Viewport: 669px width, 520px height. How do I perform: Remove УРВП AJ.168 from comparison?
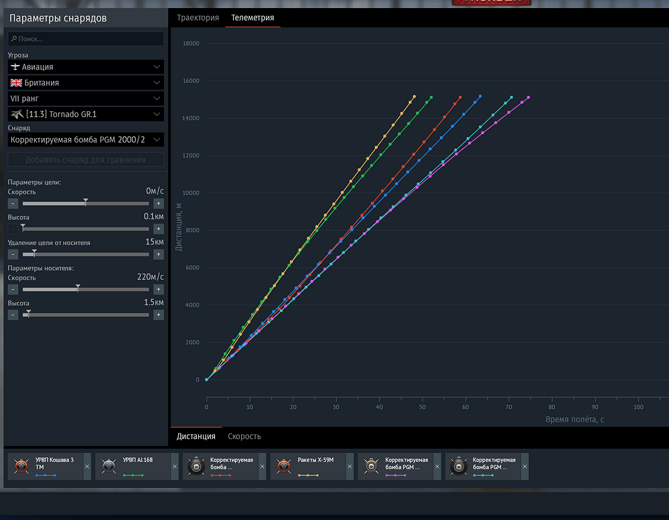175,466
